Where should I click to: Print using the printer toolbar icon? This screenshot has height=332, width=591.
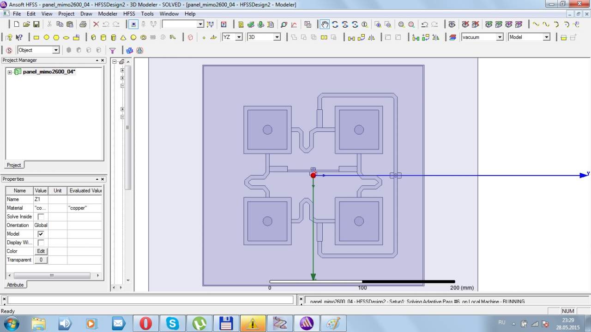pos(83,24)
